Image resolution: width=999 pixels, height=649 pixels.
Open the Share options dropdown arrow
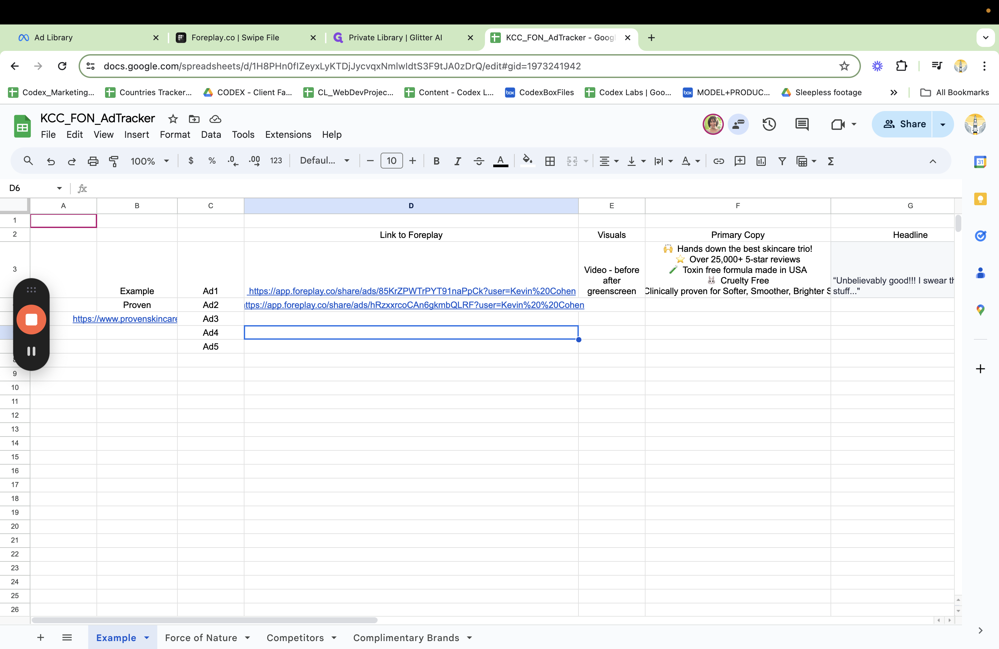coord(943,124)
